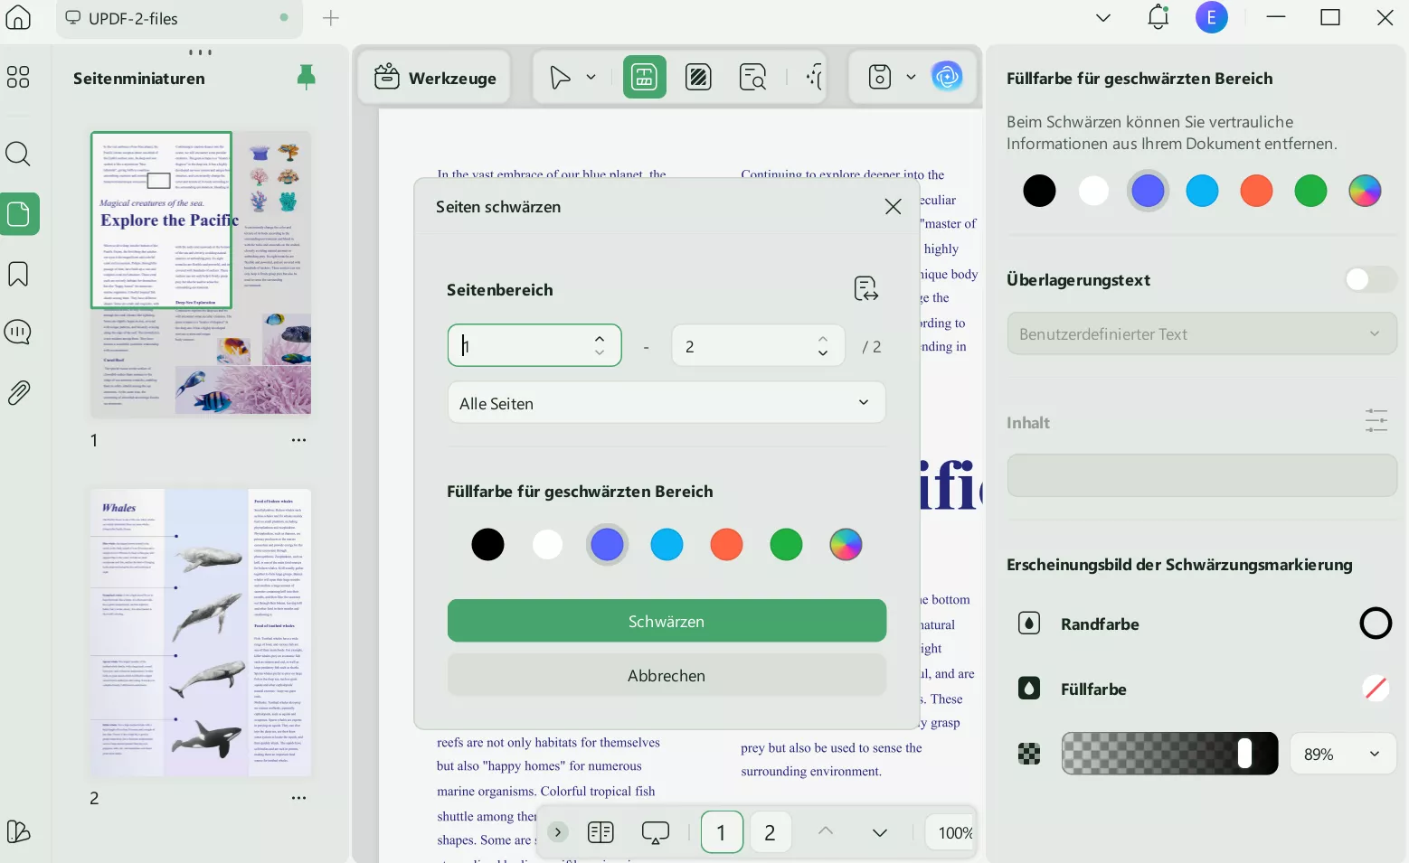Go to previous page arrow
The width and height of the screenshot is (1409, 863).
[826, 831]
